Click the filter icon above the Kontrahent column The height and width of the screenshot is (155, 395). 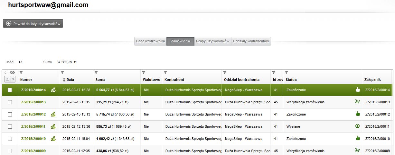click(x=165, y=73)
